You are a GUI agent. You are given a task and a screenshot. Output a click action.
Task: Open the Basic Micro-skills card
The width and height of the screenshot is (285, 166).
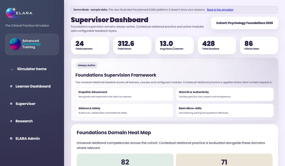(225, 110)
